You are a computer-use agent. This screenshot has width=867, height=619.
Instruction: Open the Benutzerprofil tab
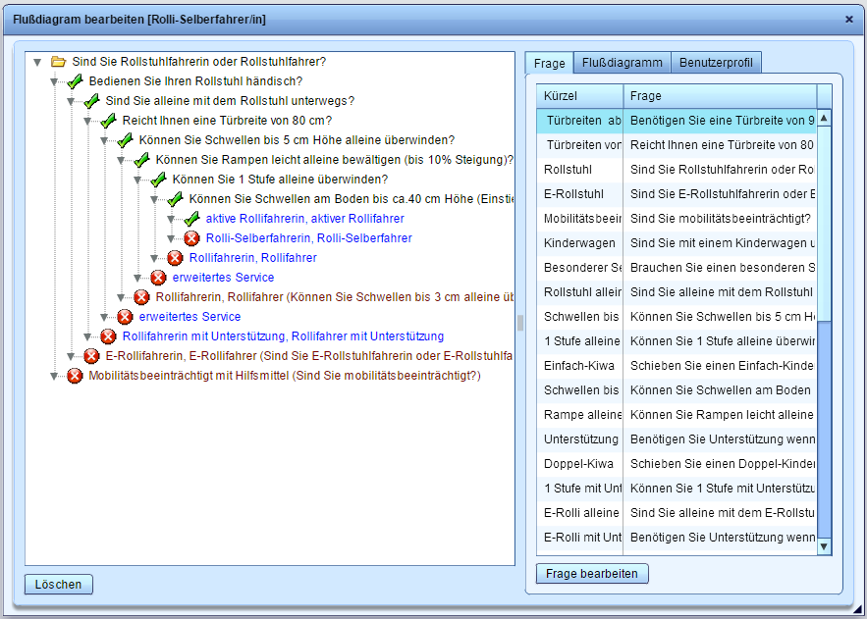click(x=716, y=63)
